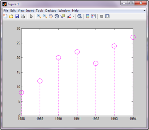Save the figure with floppy disk icon
The image size is (149, 130).
coord(17,16)
